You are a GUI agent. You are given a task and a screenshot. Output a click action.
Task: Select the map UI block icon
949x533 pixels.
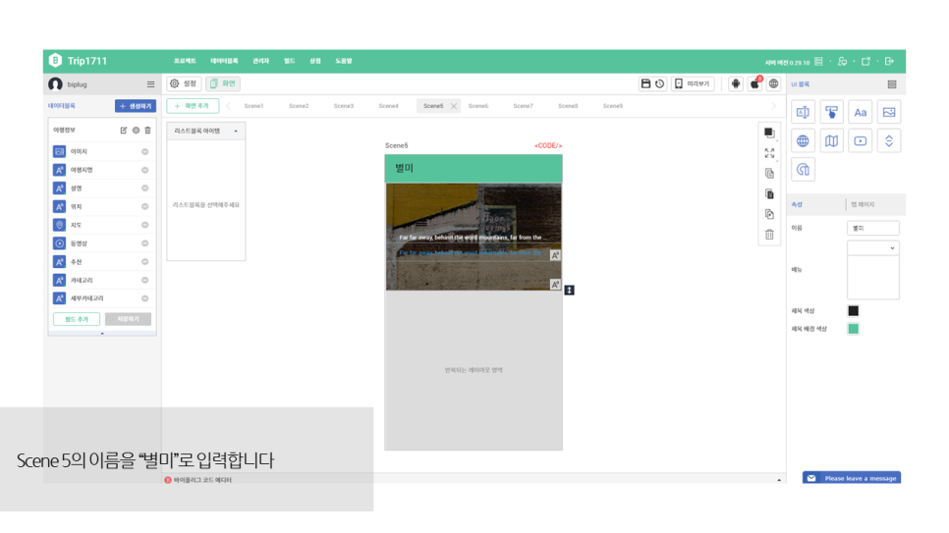(831, 141)
